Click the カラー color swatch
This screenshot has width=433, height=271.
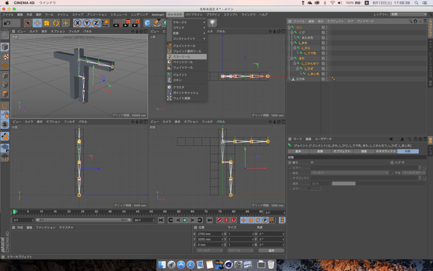(x=315, y=188)
